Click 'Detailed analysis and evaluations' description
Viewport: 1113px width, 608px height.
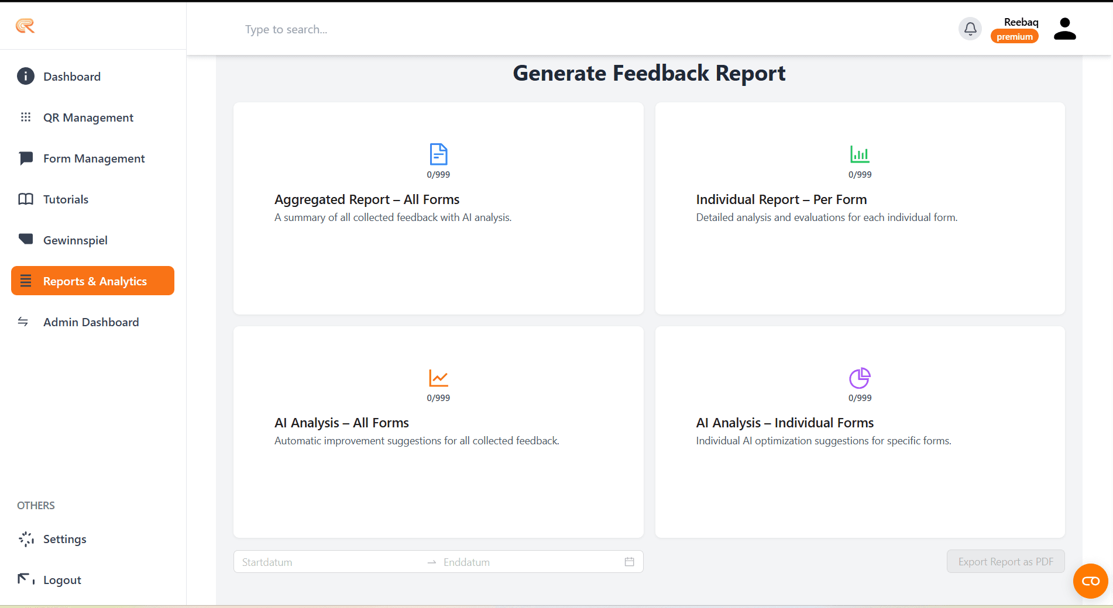(x=827, y=217)
